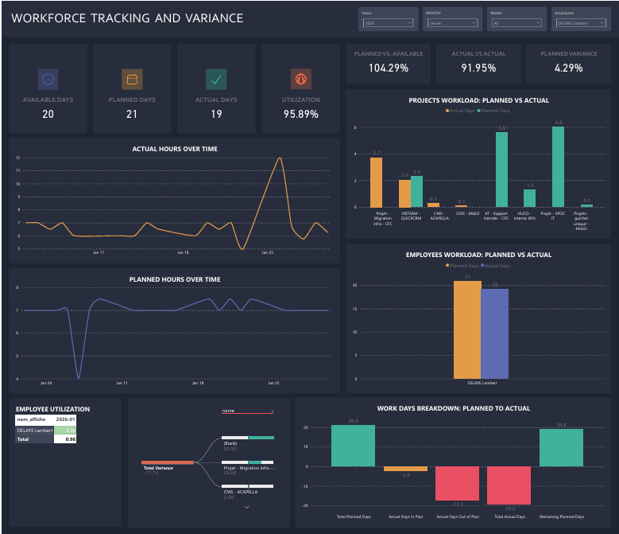Select the Remaining Planned Days teal bar

(x=561, y=448)
